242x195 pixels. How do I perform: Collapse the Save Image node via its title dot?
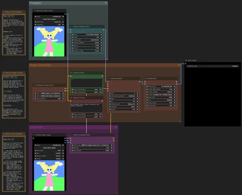point(186,60)
